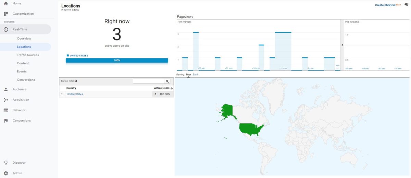
Task: Expand the Audience section
Action: click(x=20, y=90)
